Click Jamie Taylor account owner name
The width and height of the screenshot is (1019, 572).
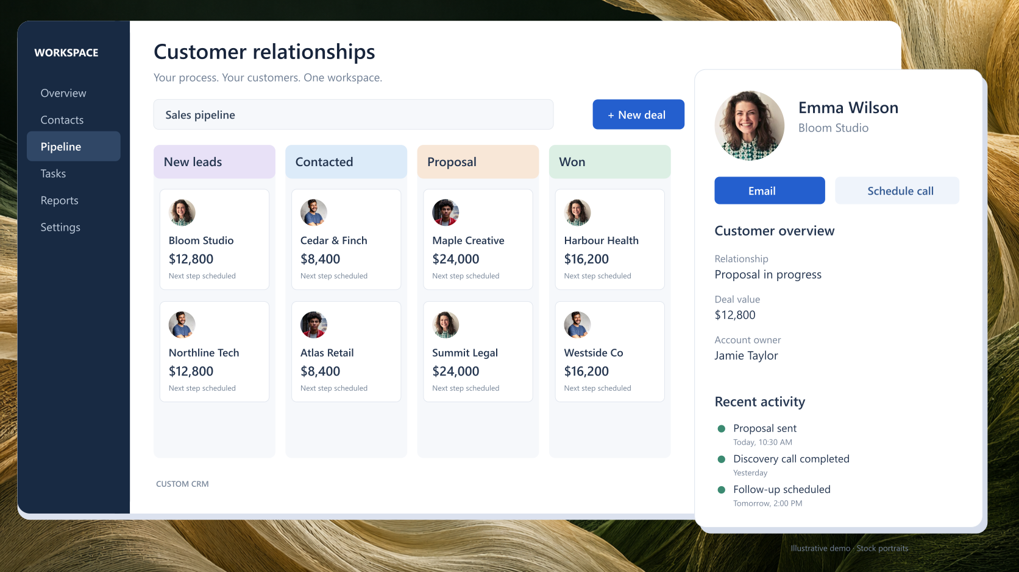[746, 356]
